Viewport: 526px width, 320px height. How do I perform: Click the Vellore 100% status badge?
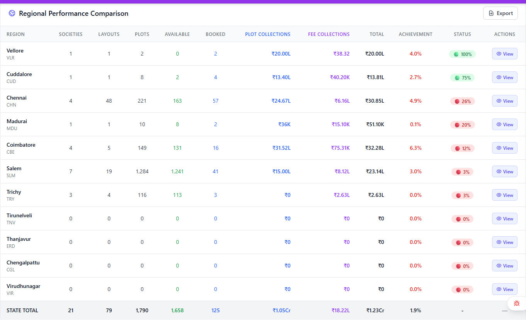click(462, 54)
